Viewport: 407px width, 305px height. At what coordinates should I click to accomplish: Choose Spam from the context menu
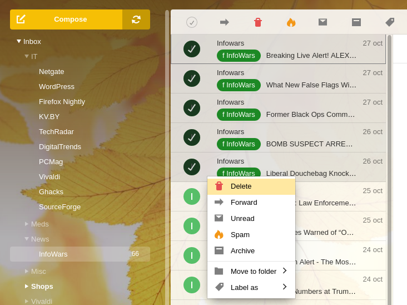pos(251,235)
